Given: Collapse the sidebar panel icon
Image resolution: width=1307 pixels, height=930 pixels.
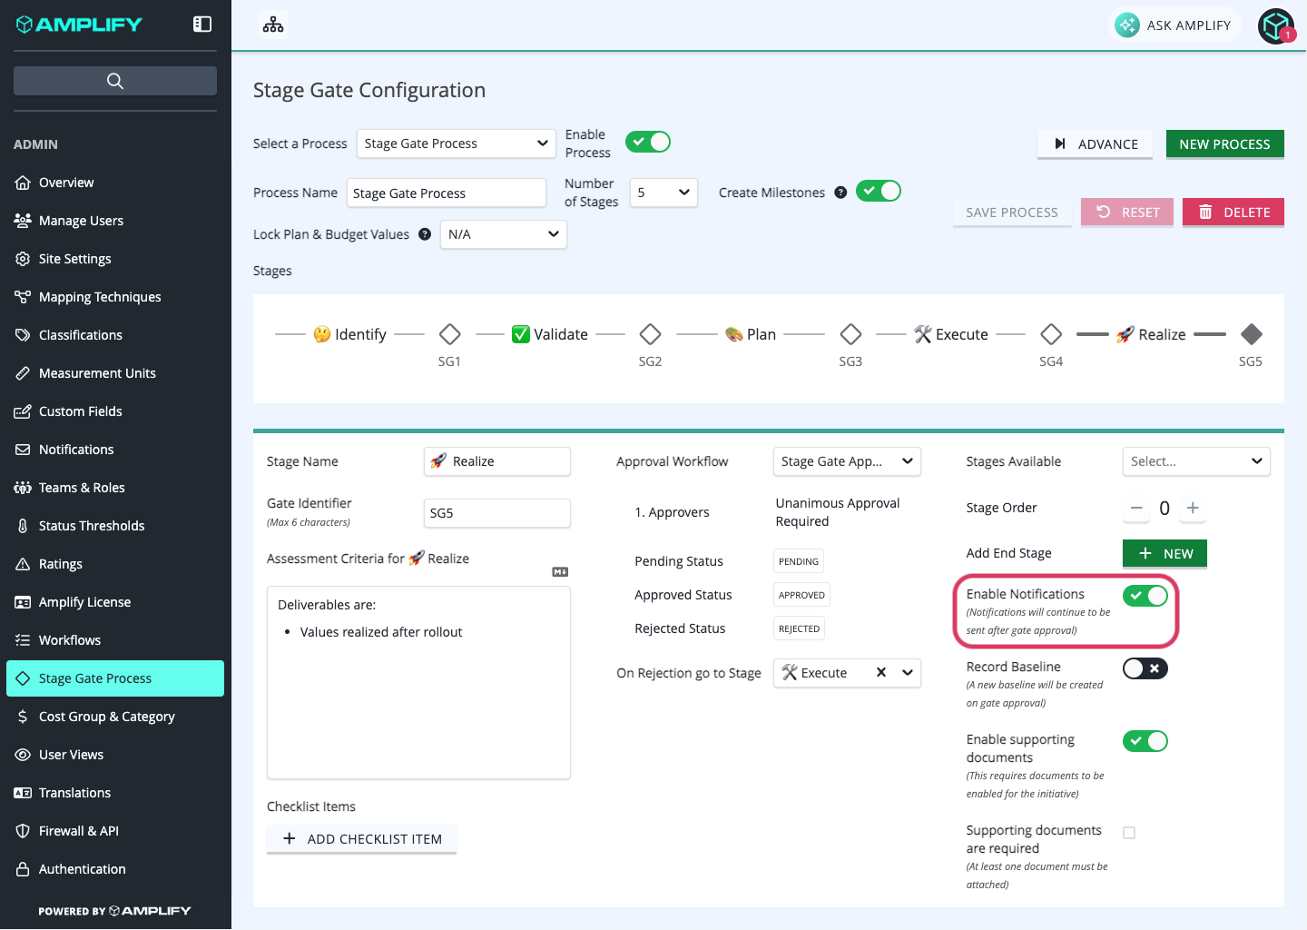Looking at the screenshot, I should [202, 25].
